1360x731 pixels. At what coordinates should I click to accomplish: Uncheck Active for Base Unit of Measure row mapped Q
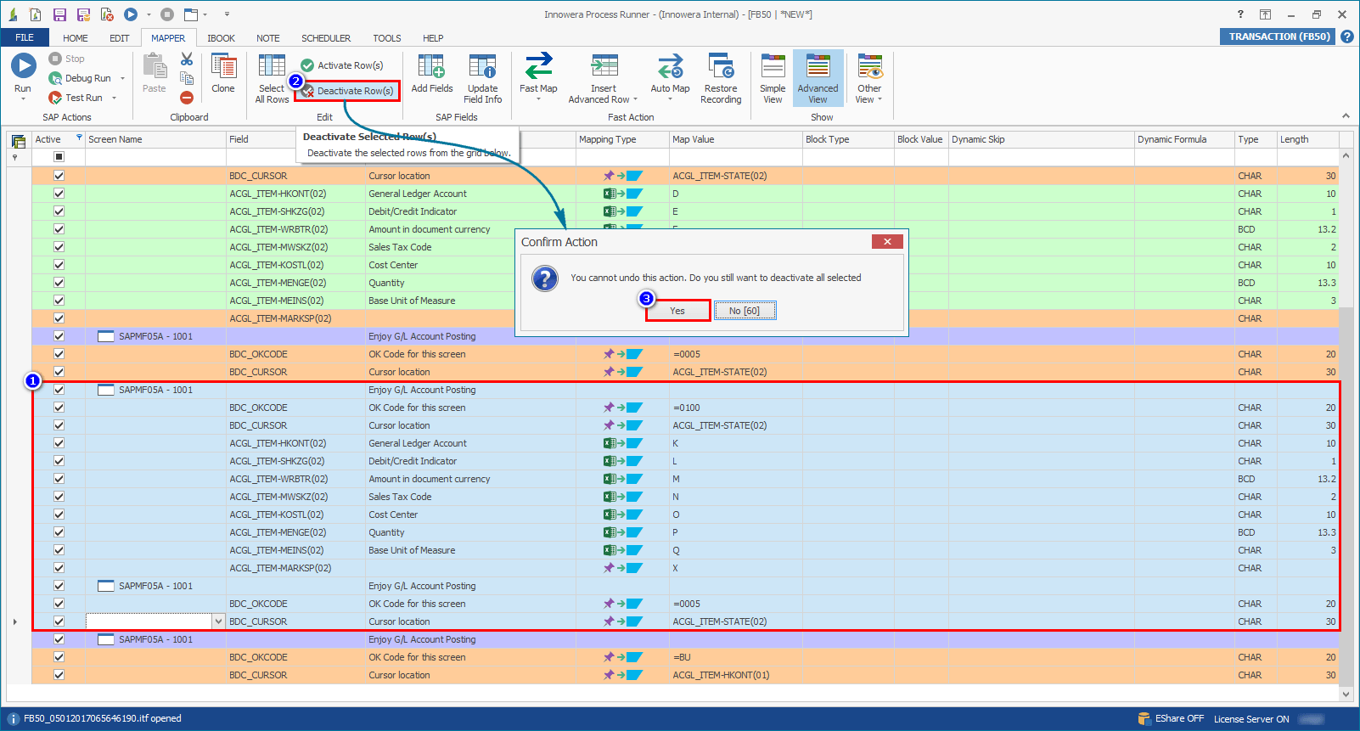(x=59, y=550)
